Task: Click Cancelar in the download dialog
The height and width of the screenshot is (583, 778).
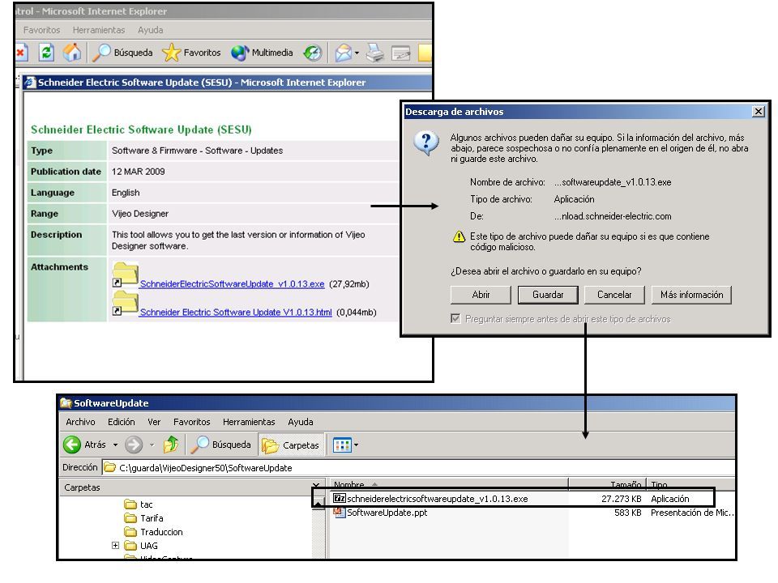Action: tap(614, 295)
